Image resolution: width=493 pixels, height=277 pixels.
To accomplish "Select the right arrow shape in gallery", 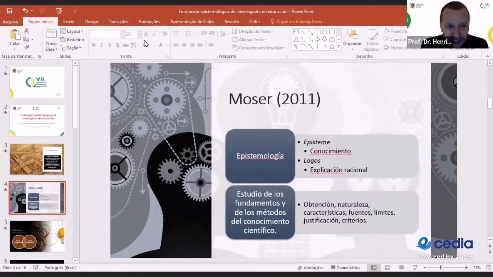I will tap(317, 39).
